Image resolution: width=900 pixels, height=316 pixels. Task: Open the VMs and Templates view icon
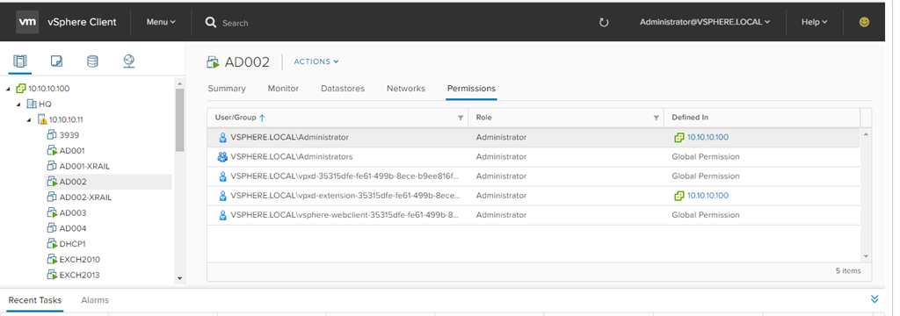(56, 61)
